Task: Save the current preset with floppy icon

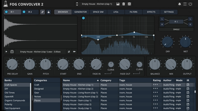Action: point(118,4)
